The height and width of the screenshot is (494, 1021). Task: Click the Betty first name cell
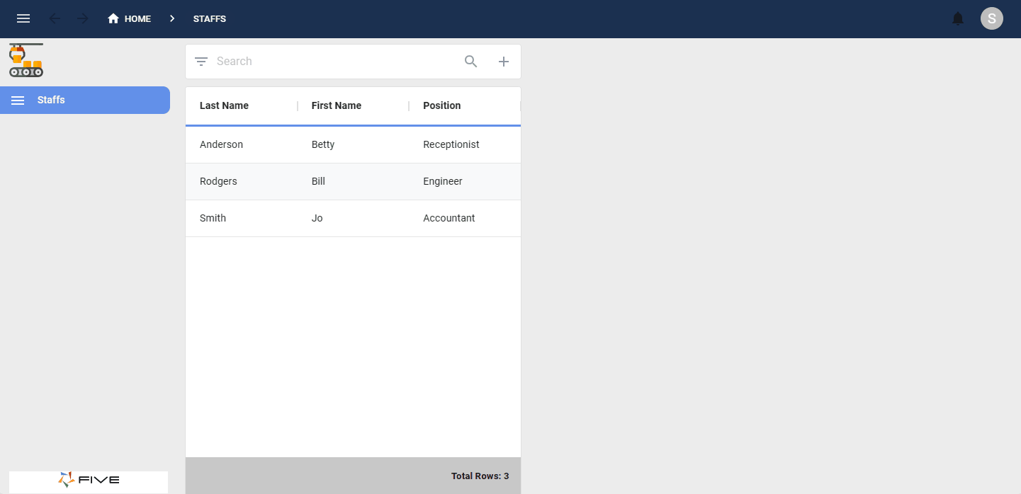click(x=323, y=144)
